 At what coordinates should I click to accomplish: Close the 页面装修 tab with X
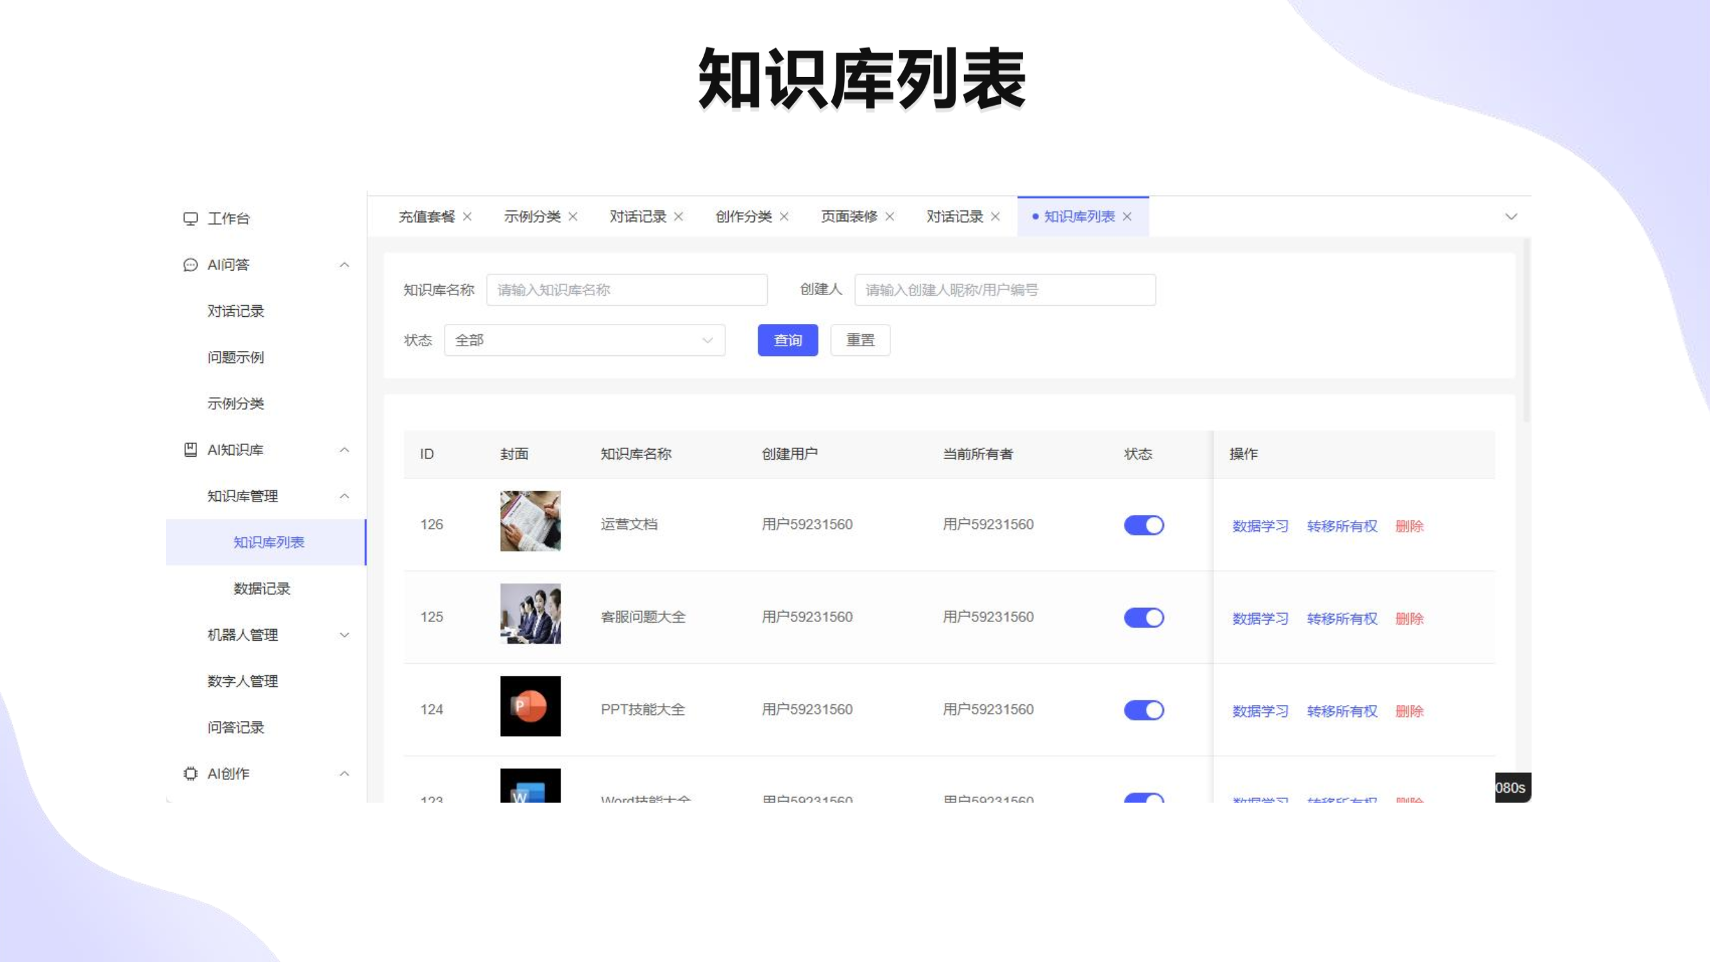point(890,216)
